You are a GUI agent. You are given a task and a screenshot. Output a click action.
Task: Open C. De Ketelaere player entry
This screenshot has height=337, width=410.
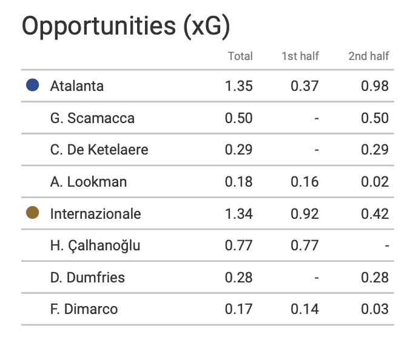(x=99, y=150)
